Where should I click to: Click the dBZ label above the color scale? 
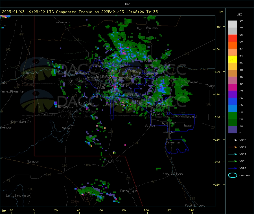pyautogui.click(x=239, y=15)
